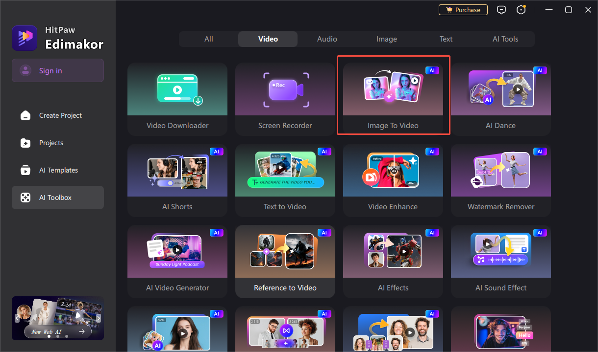Image resolution: width=598 pixels, height=352 pixels.
Task: Close the Edimakor window
Action: pos(588,10)
